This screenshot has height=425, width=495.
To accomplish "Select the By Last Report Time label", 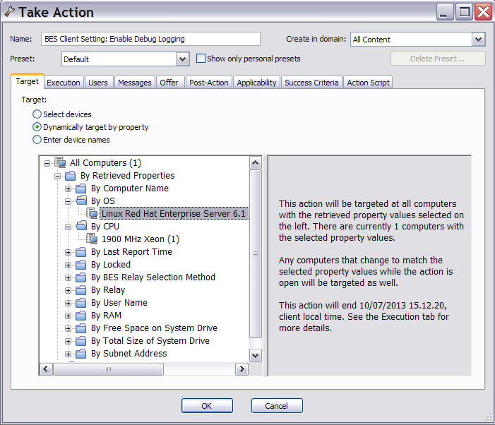I will point(131,252).
